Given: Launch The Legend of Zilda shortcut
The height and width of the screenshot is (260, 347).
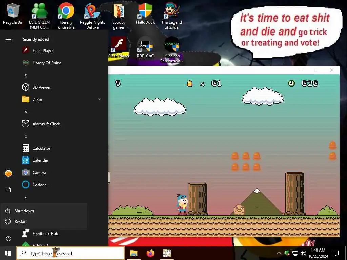Looking at the screenshot, I should [171, 16].
